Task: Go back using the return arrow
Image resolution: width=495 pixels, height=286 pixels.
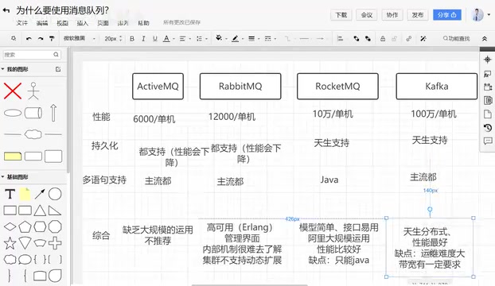Action: (x=6, y=10)
